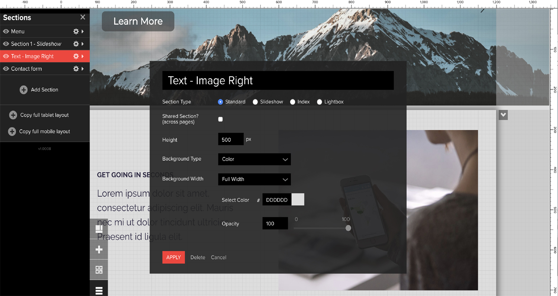Select the Slideshow section type
The width and height of the screenshot is (558, 296).
(x=255, y=102)
